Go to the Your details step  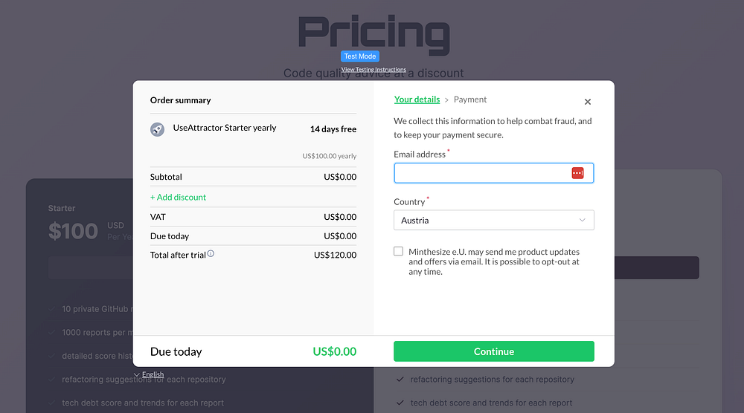tap(417, 100)
